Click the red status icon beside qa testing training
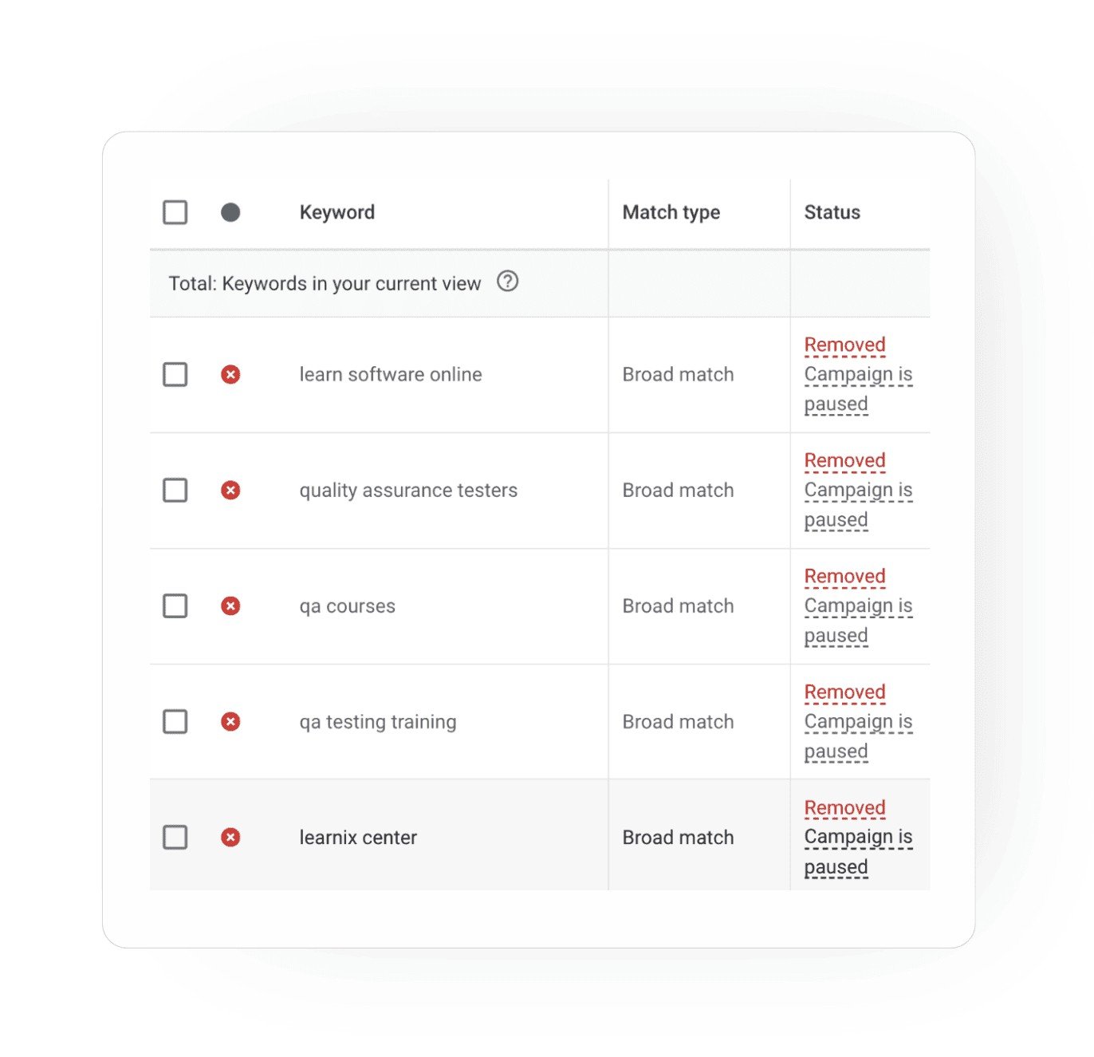 pyautogui.click(x=230, y=721)
